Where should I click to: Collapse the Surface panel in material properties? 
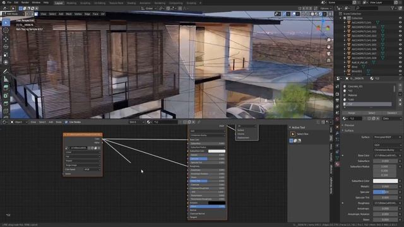349,131
